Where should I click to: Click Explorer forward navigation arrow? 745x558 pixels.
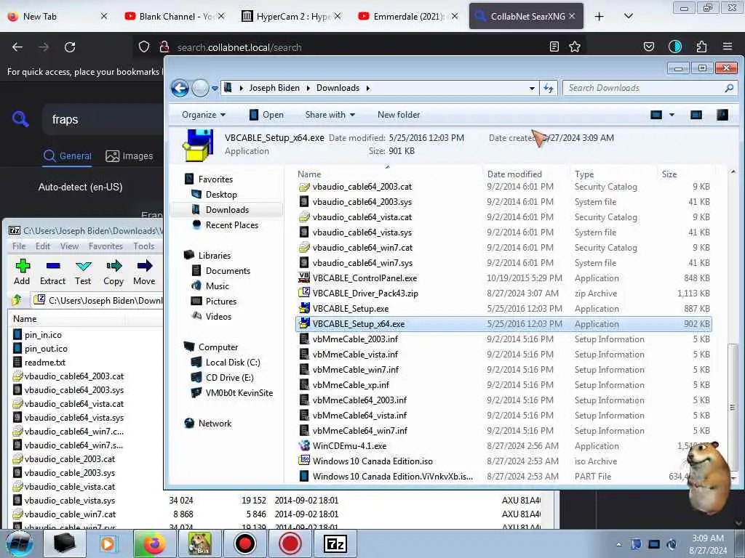[x=200, y=88]
